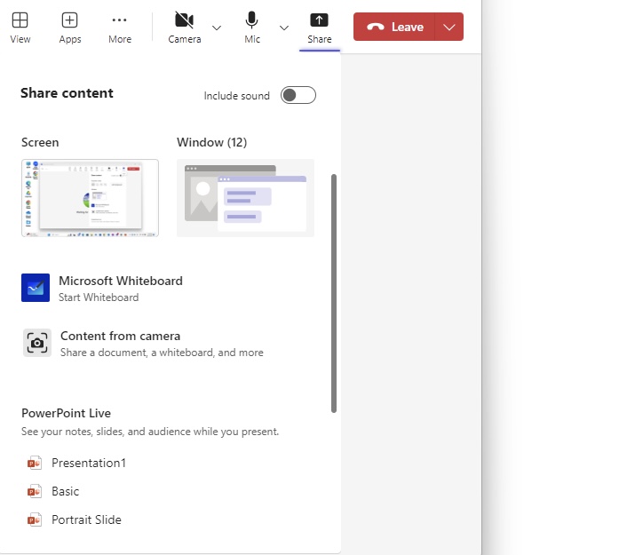
Task: Click the Presentation1 PowerPoint file icon
Action: pos(35,463)
